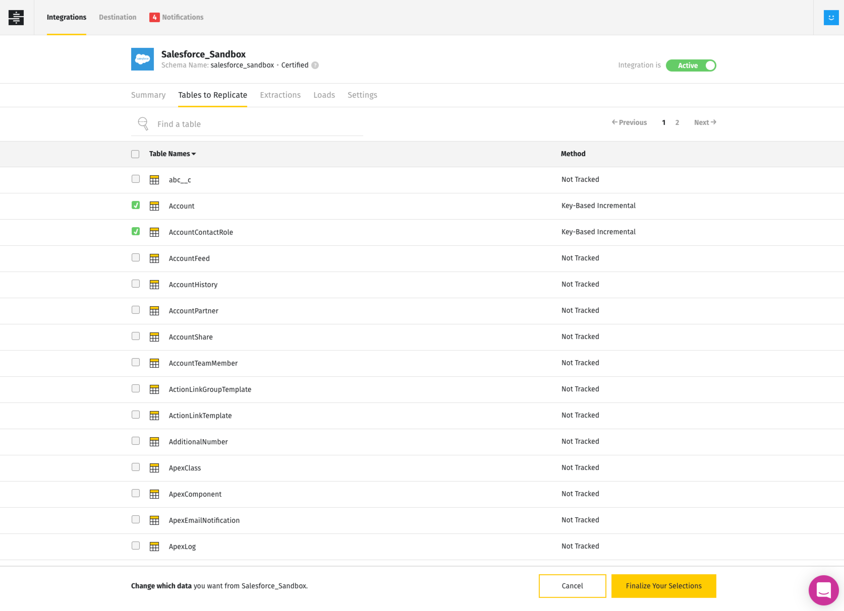Click Not Tracked for AdditionalNumber row

click(580, 441)
